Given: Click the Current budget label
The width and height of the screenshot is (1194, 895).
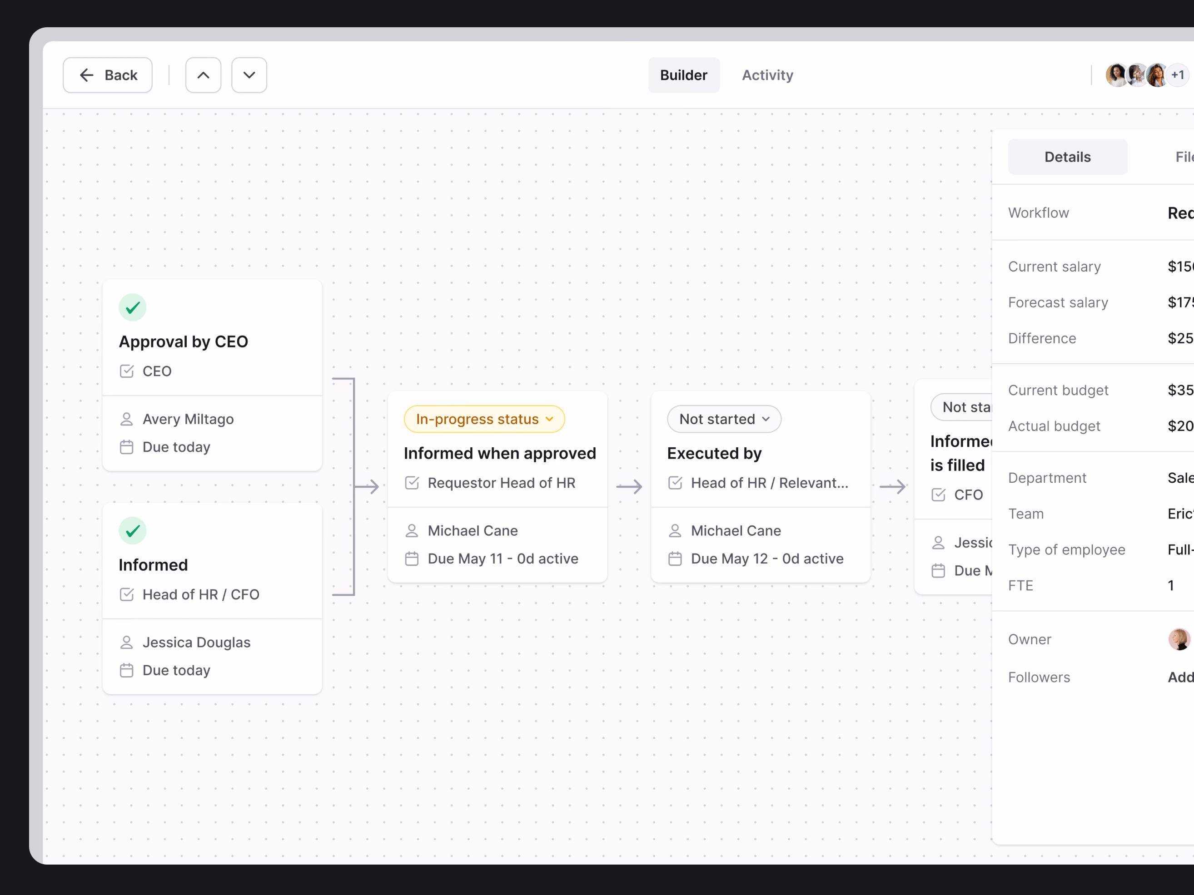Looking at the screenshot, I should pos(1058,390).
